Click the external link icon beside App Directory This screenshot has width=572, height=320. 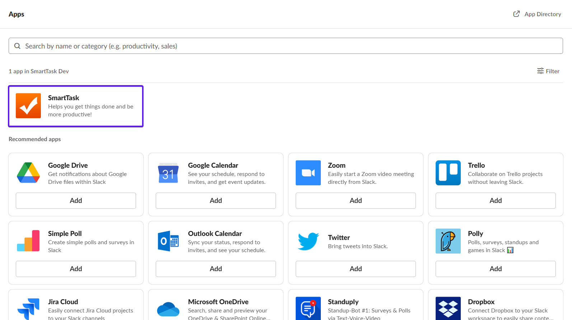(516, 14)
